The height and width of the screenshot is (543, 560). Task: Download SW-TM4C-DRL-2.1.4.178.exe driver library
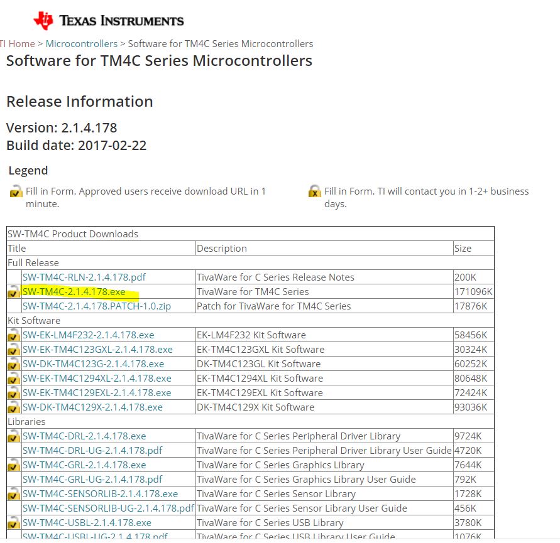(84, 436)
